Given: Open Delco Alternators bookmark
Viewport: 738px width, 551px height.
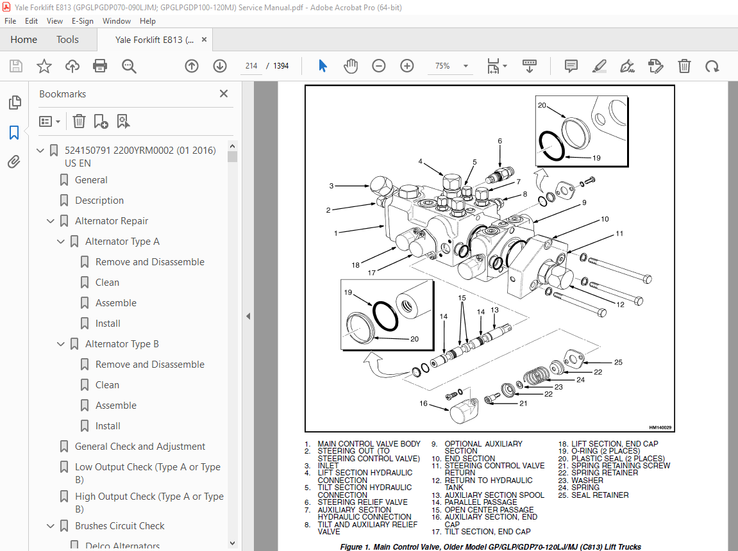Looking at the screenshot, I should pos(122,546).
